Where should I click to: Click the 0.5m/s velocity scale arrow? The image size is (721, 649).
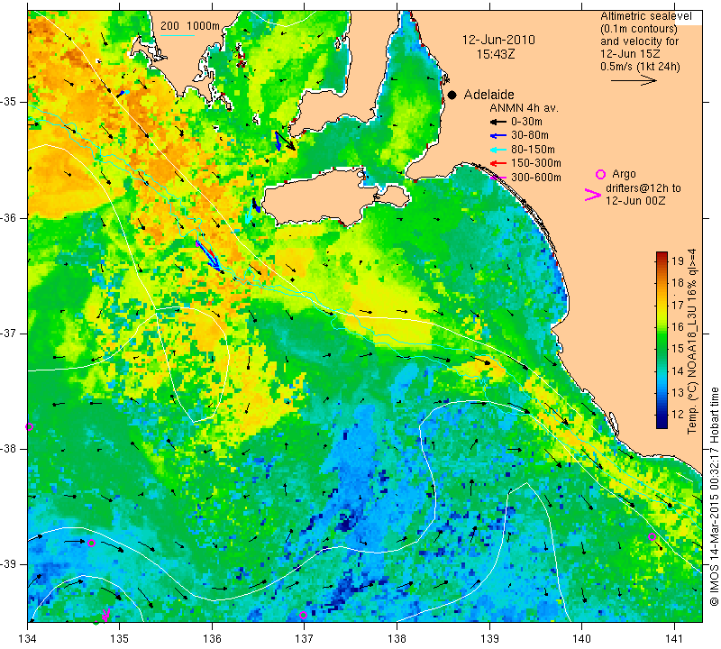(634, 80)
